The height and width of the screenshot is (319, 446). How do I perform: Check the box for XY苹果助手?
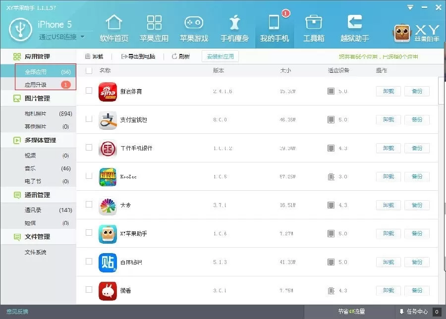point(89,233)
